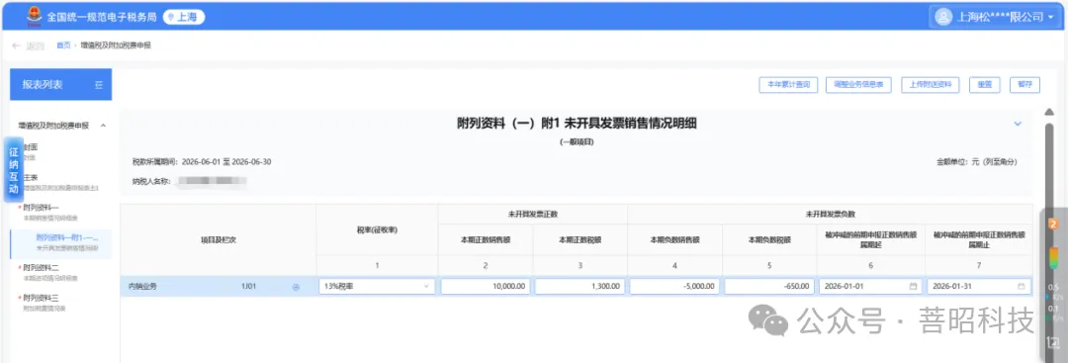Image resolution: width=1068 pixels, height=363 pixels.
Task: Open the 上海松****限公司 account dropdown
Action: (x=995, y=17)
